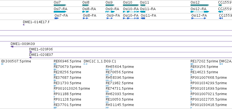The height and width of the screenshot is (109, 232).
Task: Select the RE70679.5prime EST glyph
Action: tap(55, 69)
